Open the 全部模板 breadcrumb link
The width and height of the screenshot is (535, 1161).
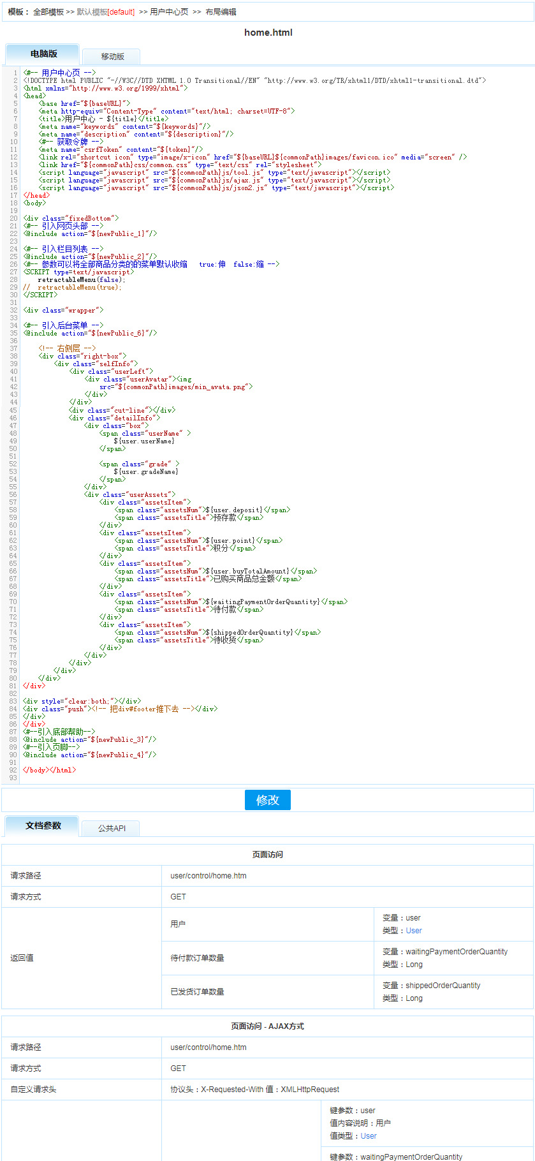pyautogui.click(x=48, y=12)
